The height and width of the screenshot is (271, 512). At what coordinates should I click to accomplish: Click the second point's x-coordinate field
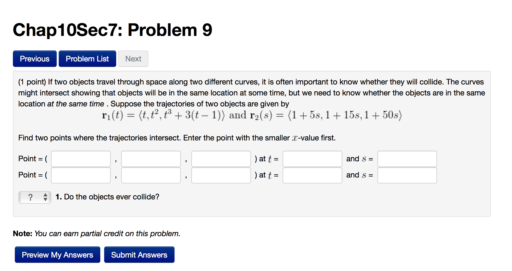[x=80, y=175]
